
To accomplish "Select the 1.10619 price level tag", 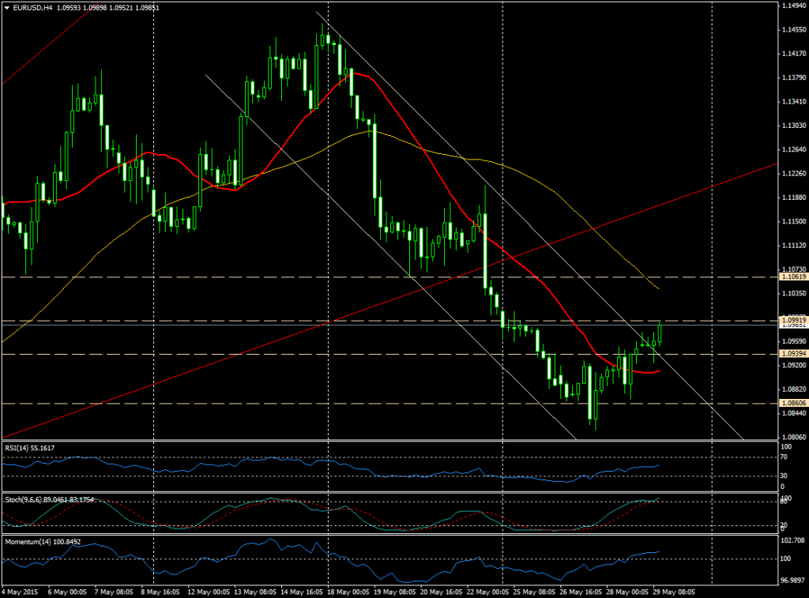I will (x=792, y=277).
